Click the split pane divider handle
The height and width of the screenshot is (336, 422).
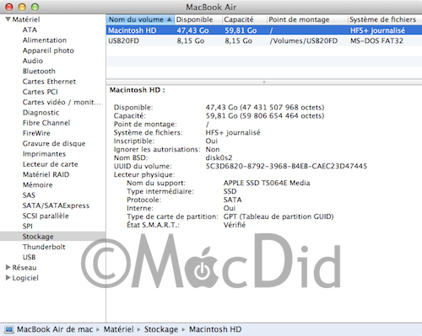click(264, 82)
